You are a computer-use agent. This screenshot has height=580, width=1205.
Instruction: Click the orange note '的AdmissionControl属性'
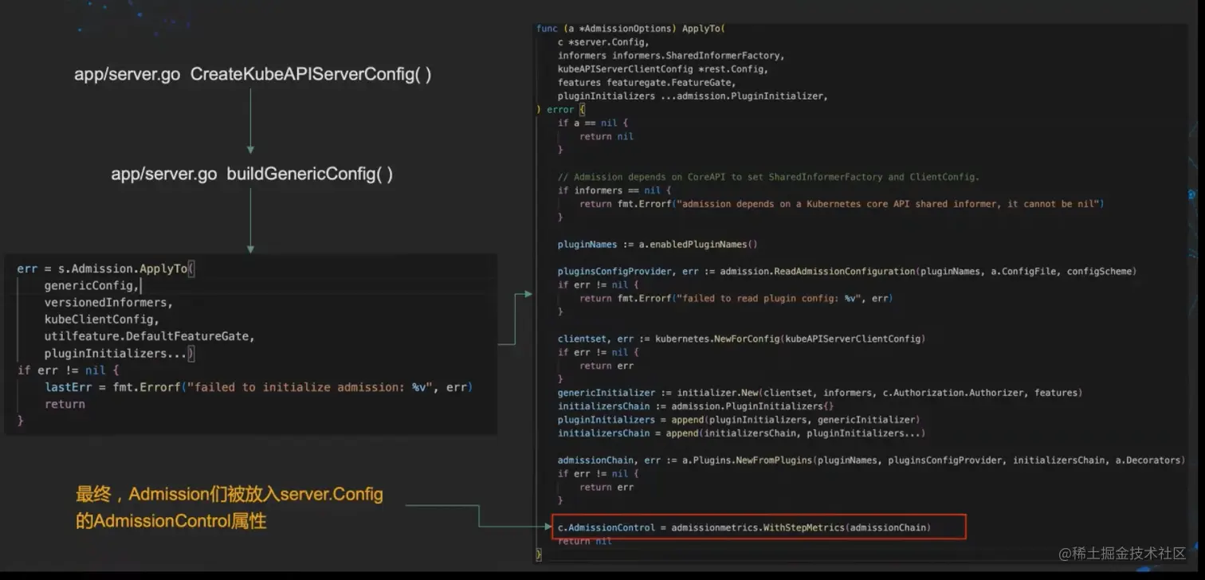[x=171, y=521]
